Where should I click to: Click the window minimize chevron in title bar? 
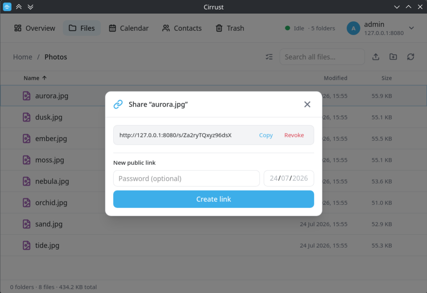pos(397,7)
